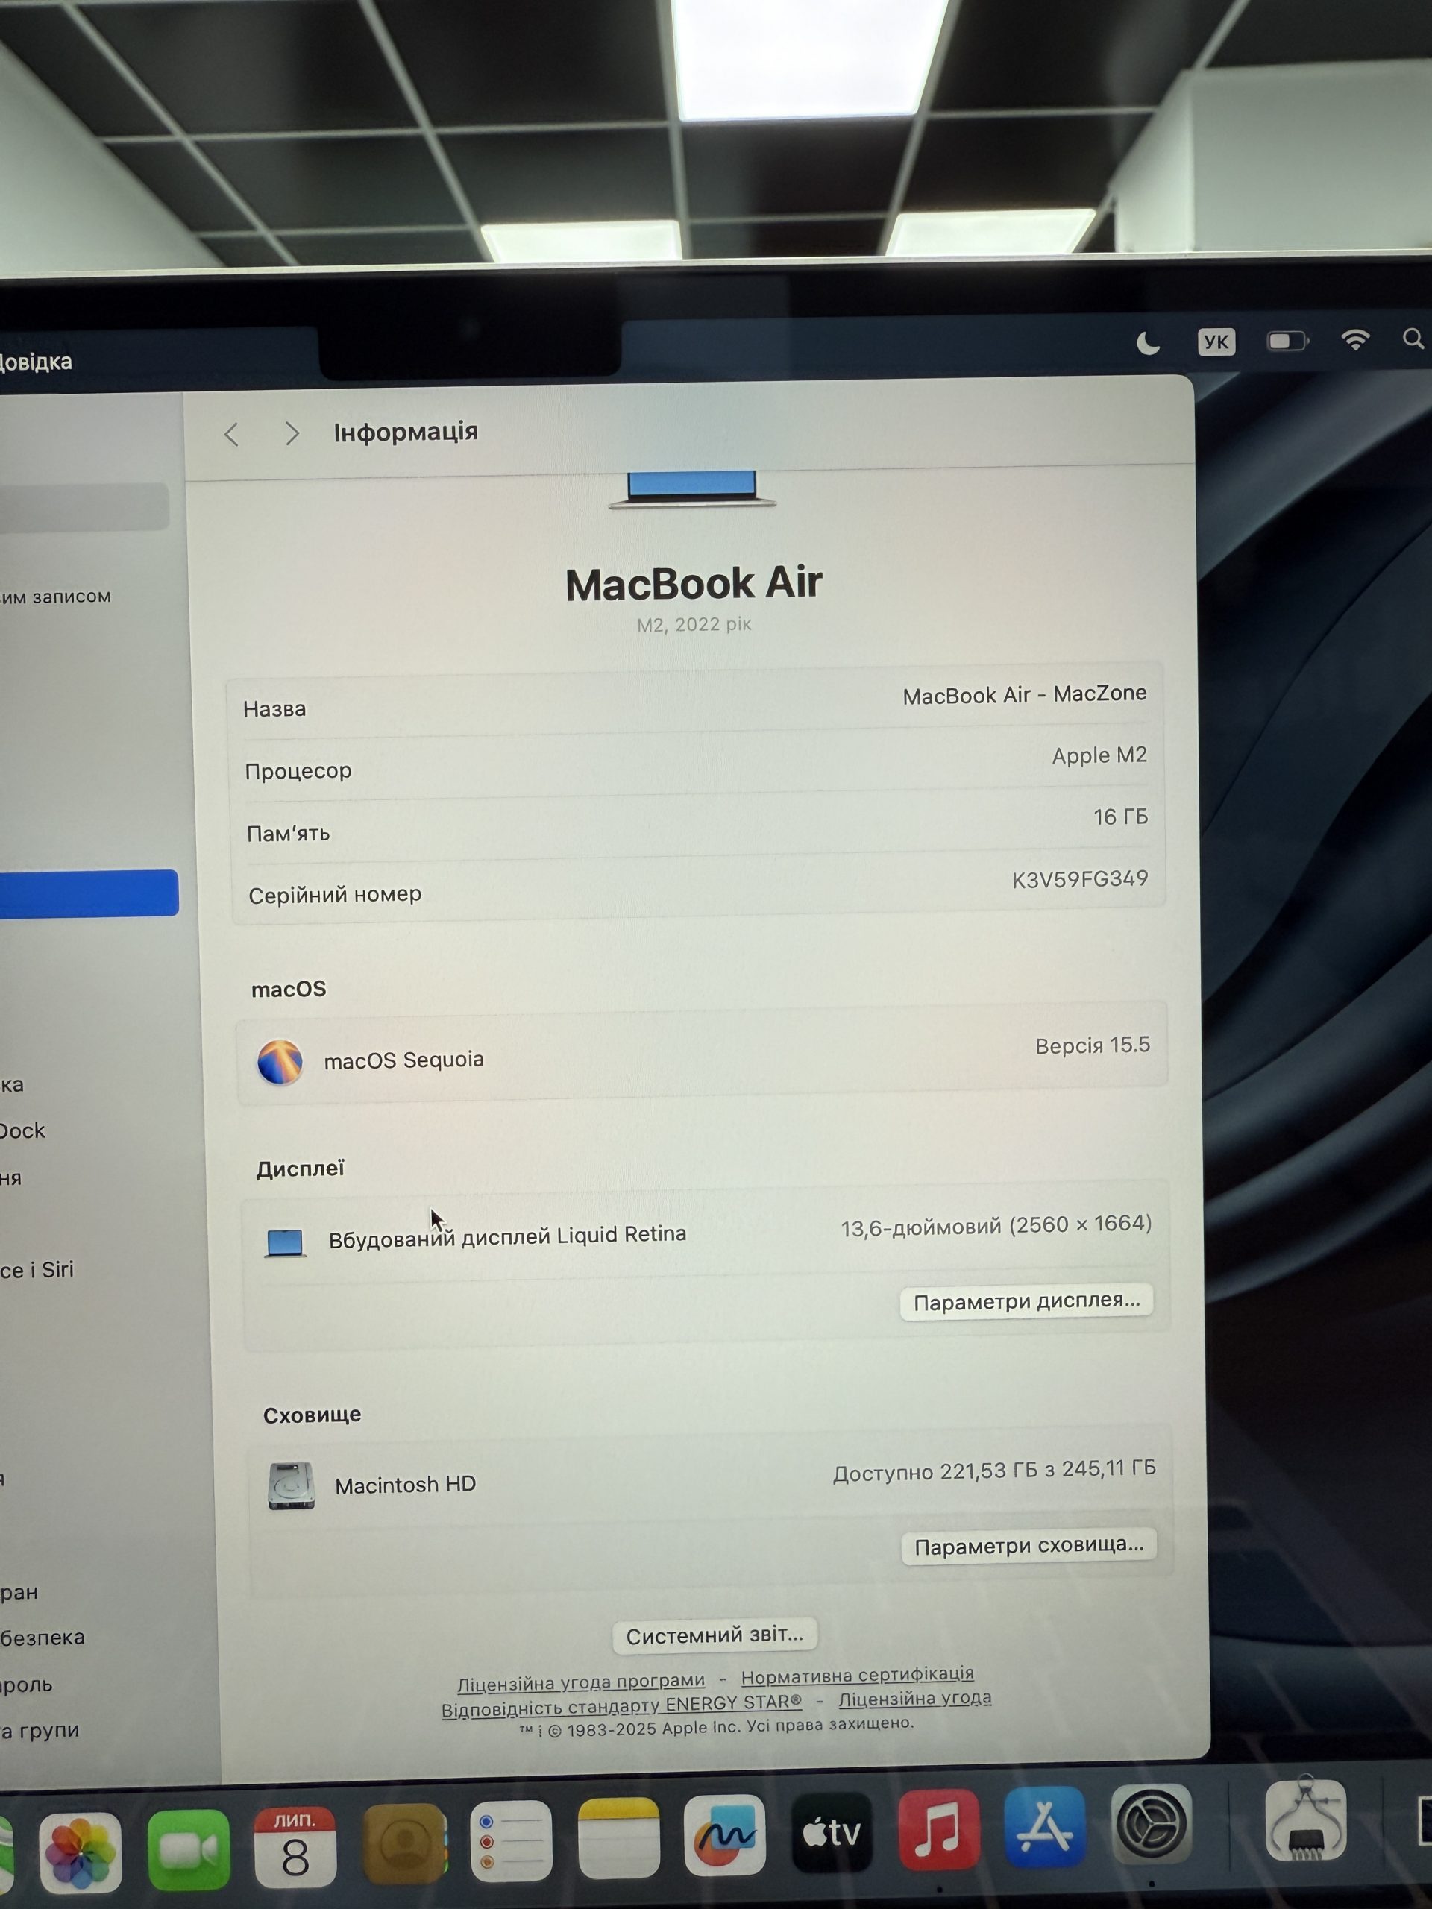Screen dimensions: 1432x1909
Task: Select the sidebar item ending in Siri
Action: [37, 1271]
